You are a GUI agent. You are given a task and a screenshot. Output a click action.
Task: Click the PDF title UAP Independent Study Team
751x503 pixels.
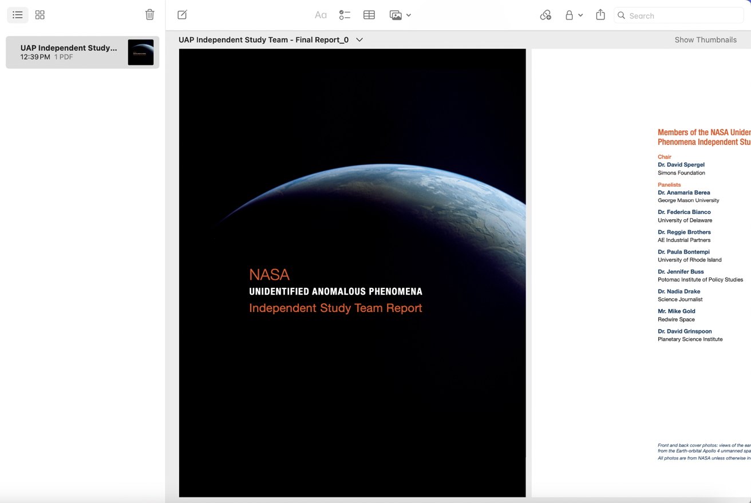coord(263,40)
